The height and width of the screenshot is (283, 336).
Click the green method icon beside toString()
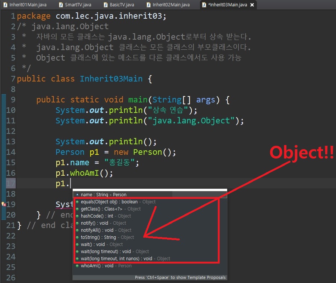pyautogui.click(x=77, y=237)
